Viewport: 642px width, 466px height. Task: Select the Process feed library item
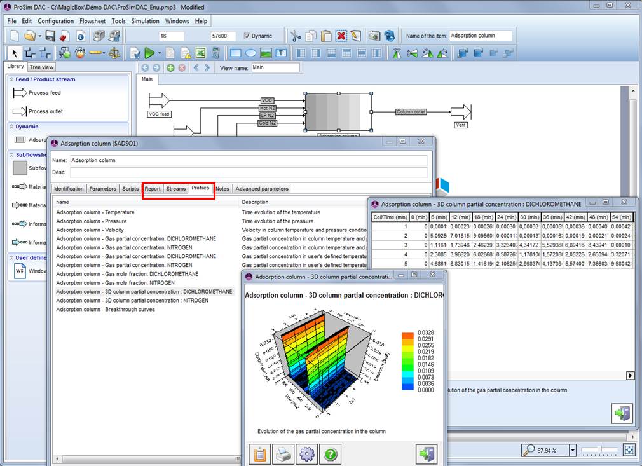point(37,93)
